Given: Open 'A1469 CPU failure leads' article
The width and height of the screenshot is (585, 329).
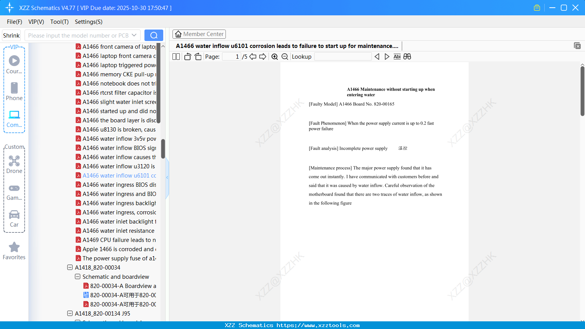Looking at the screenshot, I should point(116,240).
